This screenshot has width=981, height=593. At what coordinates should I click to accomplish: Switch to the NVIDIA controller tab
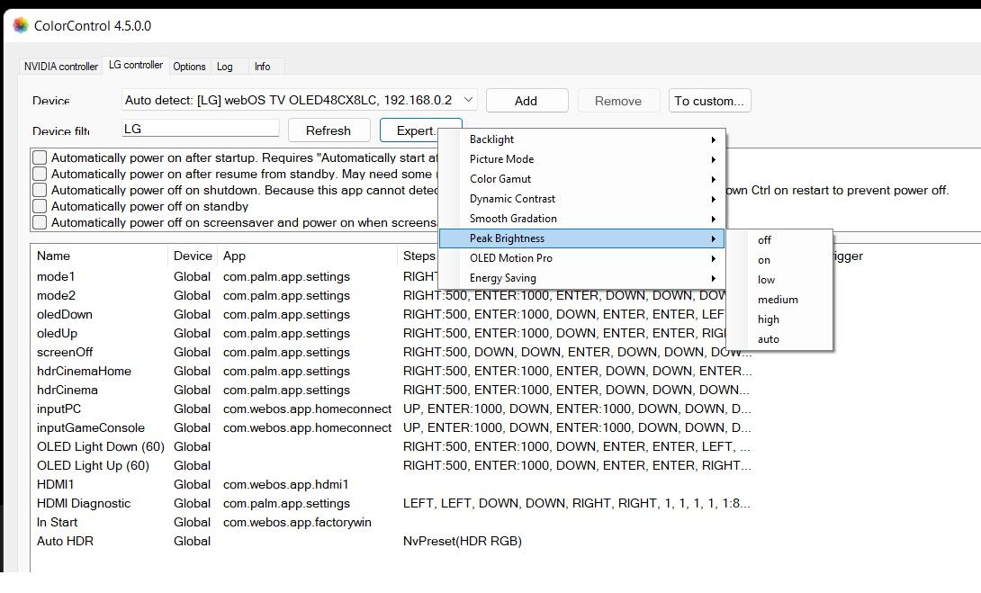60,67
